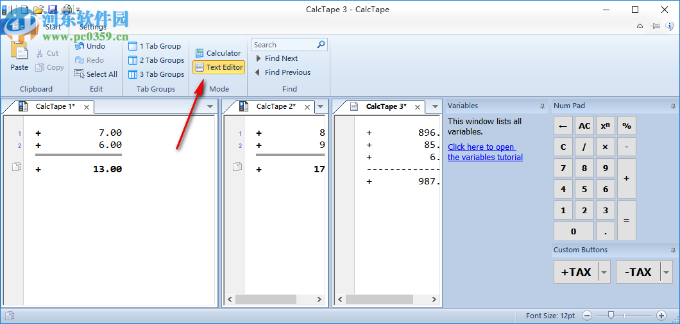Click the copy-result icon in CalcTape 2
680x324 pixels.
tap(237, 166)
